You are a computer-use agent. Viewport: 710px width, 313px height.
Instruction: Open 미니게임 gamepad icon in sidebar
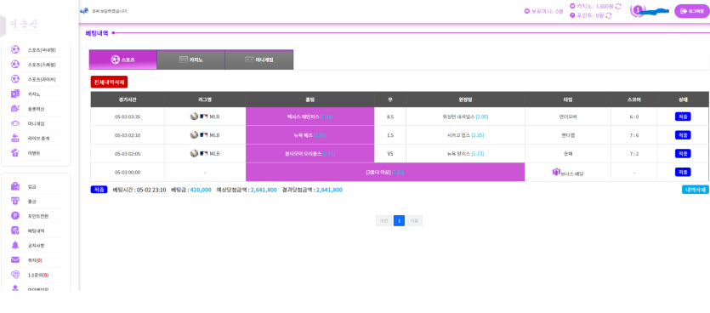(x=15, y=123)
